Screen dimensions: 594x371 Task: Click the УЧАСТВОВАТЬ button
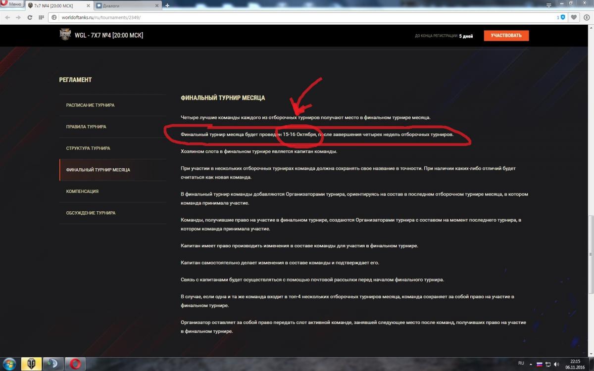[x=506, y=36]
